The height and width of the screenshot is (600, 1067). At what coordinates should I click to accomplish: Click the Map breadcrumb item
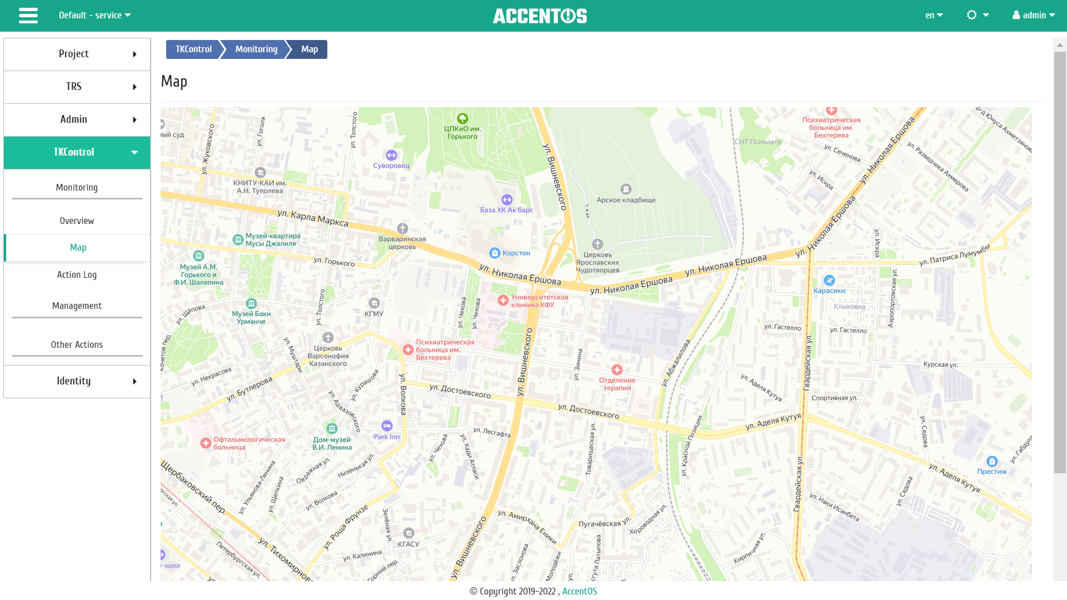click(x=310, y=49)
